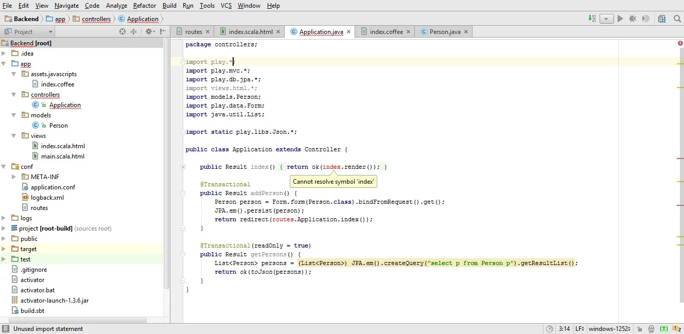Click Scroll from Source target icon

coord(122,32)
